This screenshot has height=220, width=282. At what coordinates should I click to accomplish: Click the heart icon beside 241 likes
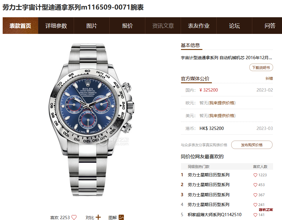(x=255, y=205)
